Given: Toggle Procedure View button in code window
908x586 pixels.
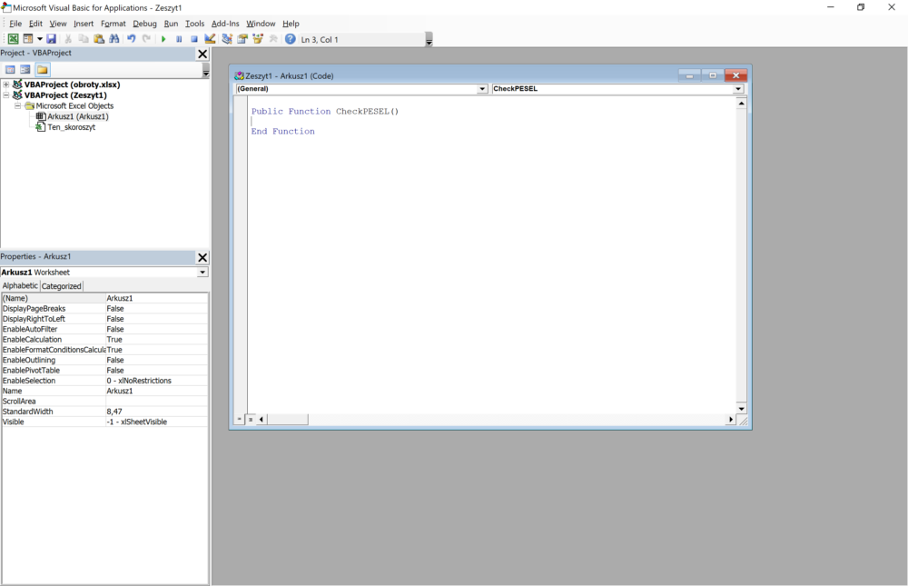Looking at the screenshot, I should 239,419.
